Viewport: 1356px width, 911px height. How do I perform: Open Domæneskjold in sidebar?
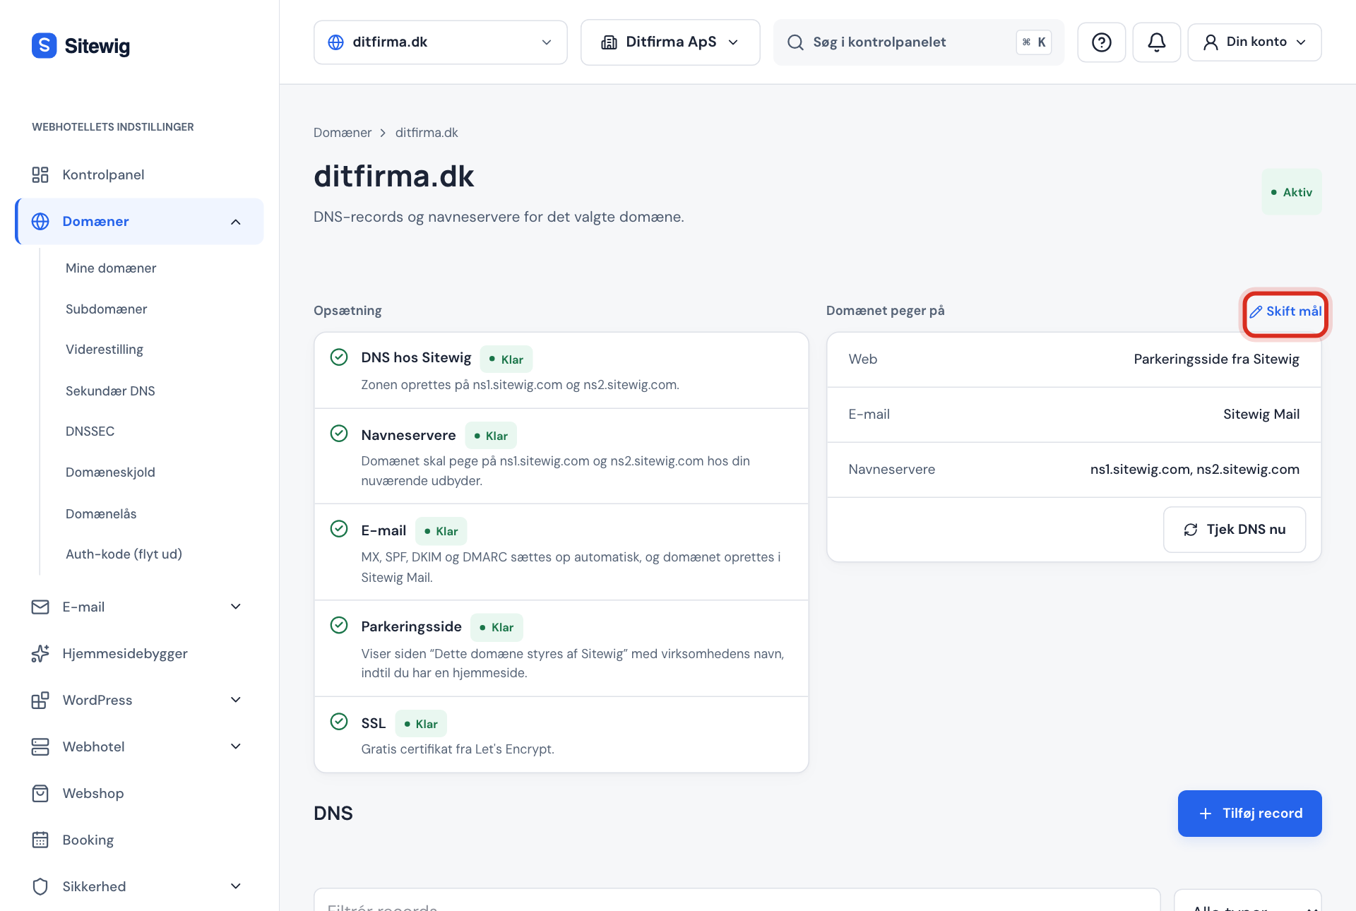[x=110, y=472]
